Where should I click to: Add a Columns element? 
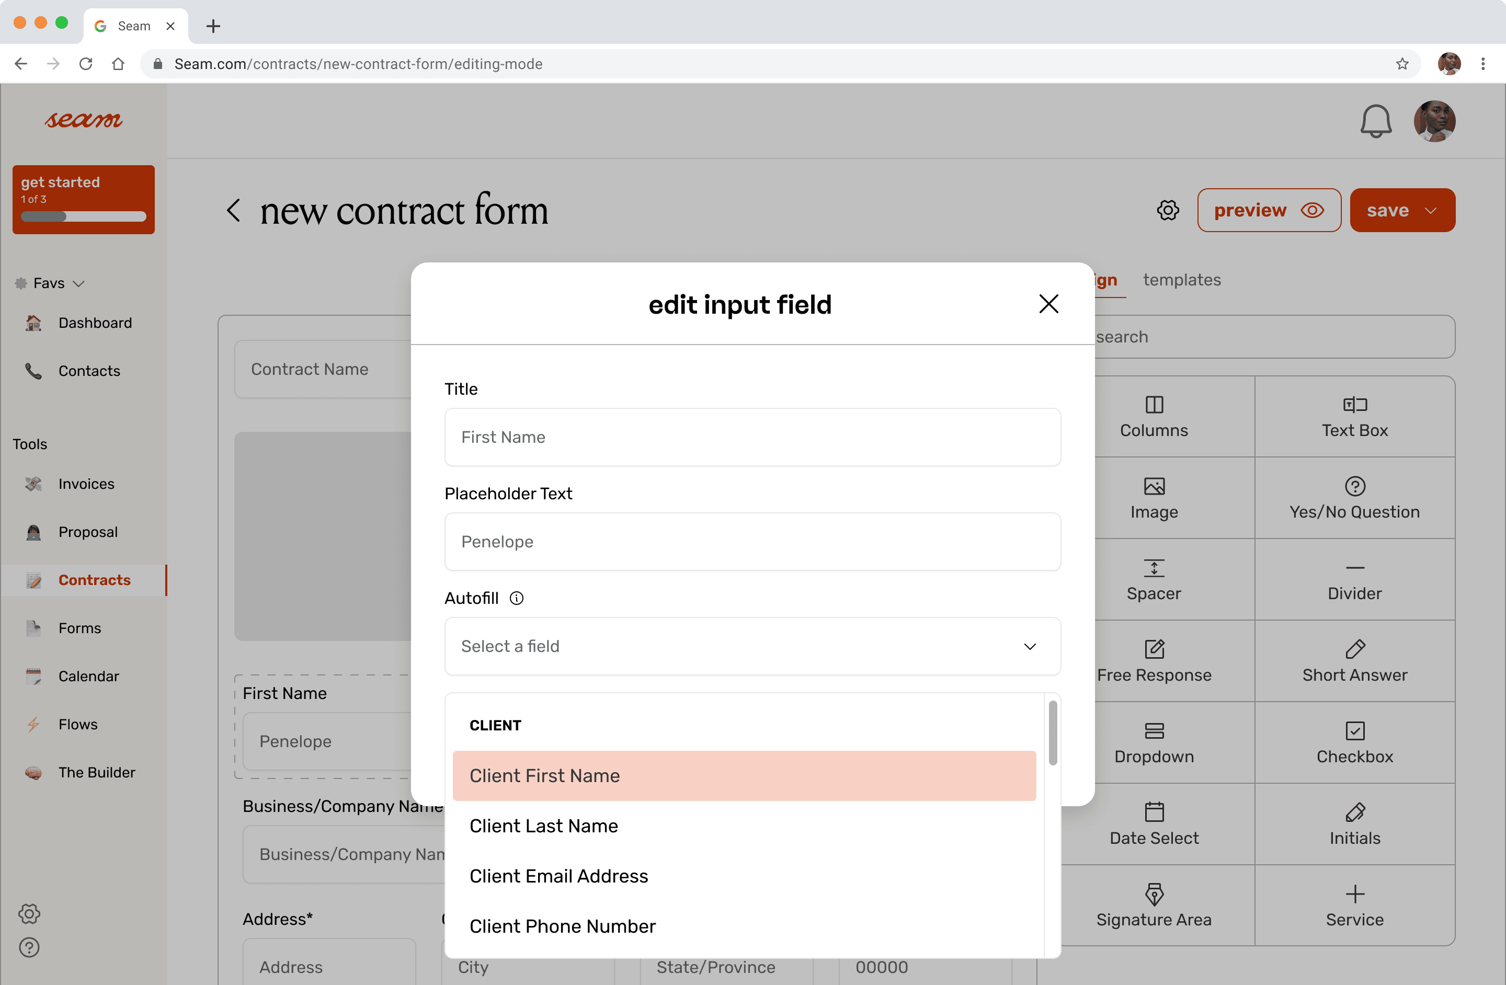click(x=1154, y=417)
